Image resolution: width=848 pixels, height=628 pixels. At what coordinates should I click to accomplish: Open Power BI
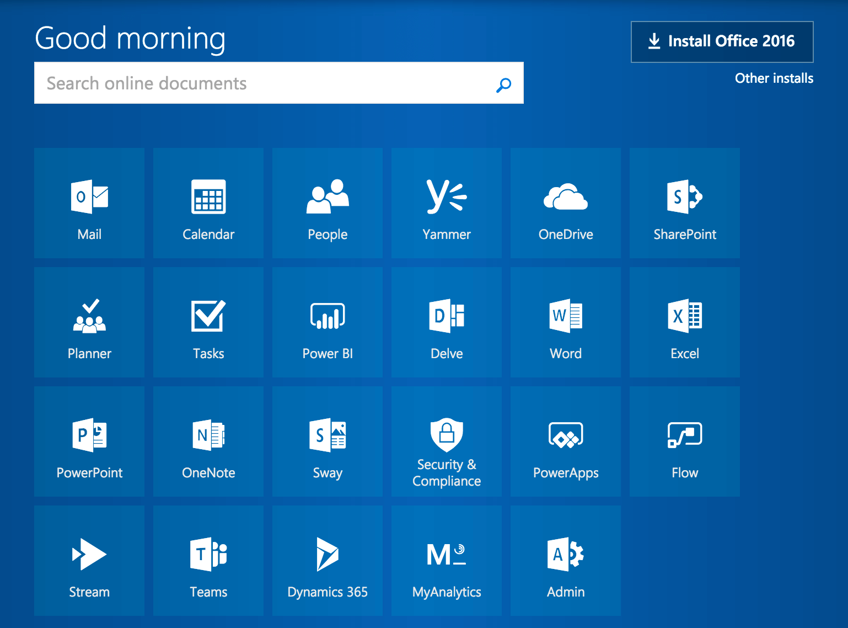tap(327, 322)
